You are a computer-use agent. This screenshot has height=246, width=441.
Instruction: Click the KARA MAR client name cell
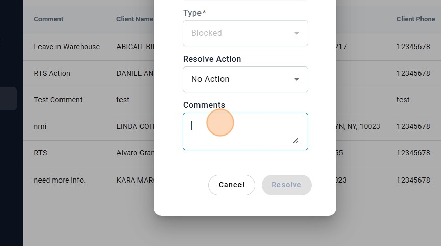point(135,180)
